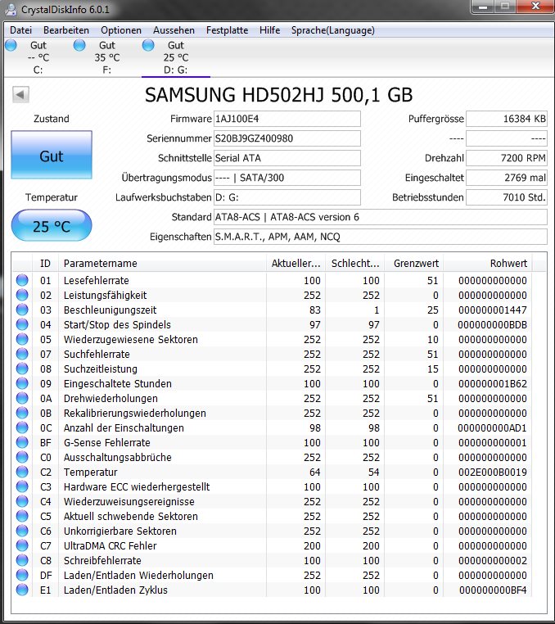Click the Drehzahl 7200 RPM field
Viewport: 555px width, 624px height.
tap(507, 158)
